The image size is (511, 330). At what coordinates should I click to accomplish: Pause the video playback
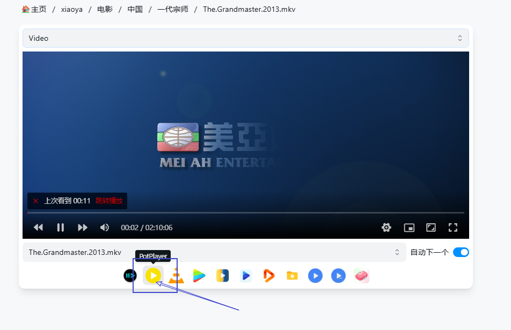pos(61,228)
